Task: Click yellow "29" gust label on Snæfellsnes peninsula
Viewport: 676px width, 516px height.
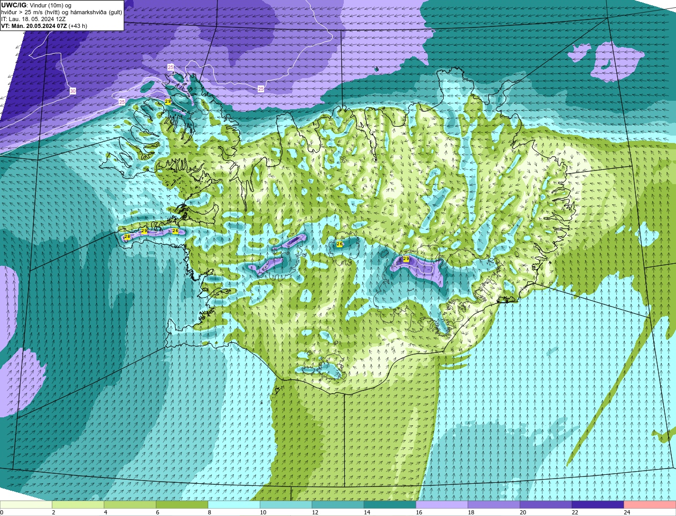Action: click(144, 231)
